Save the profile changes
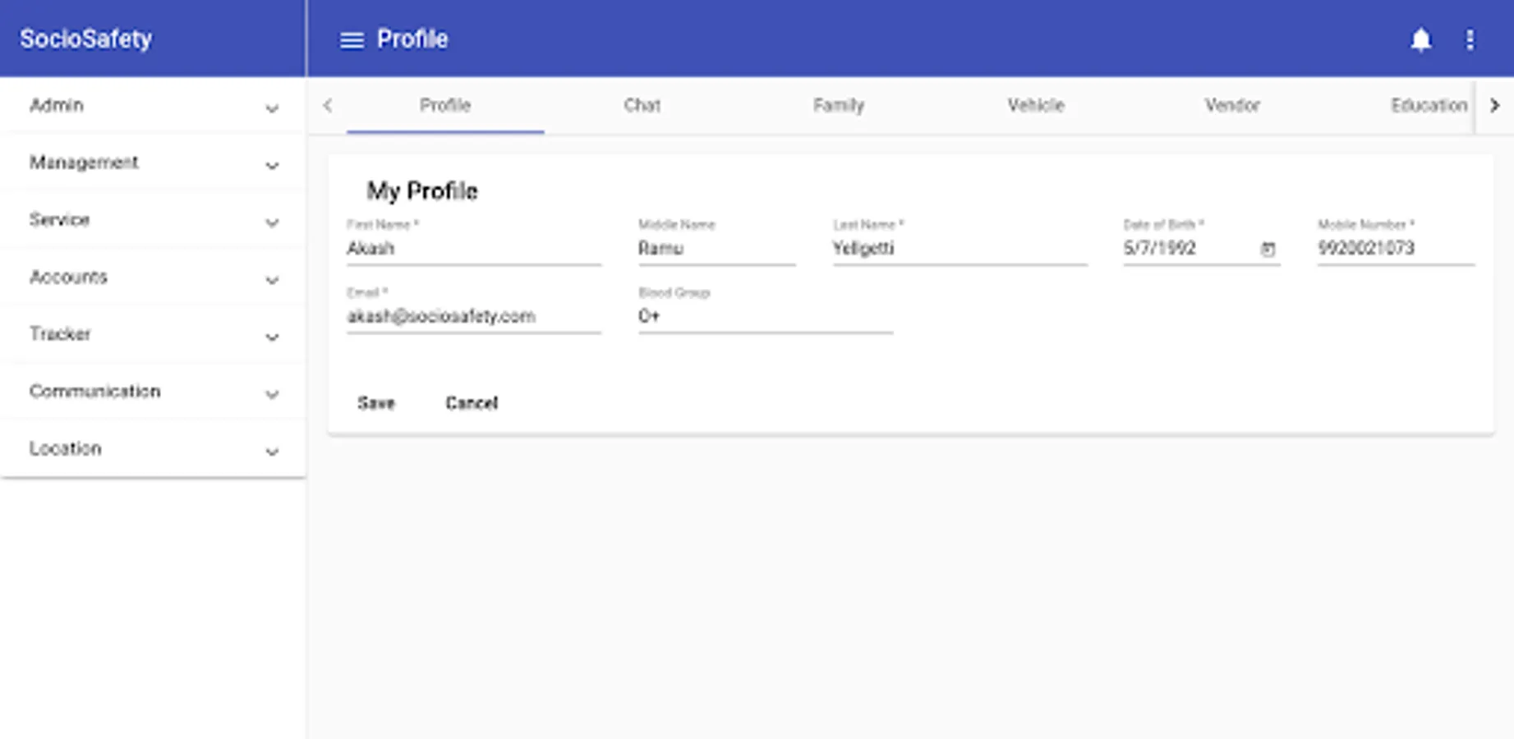The height and width of the screenshot is (739, 1514). (x=376, y=403)
